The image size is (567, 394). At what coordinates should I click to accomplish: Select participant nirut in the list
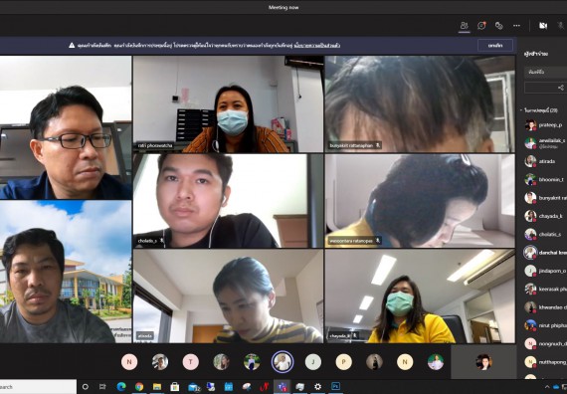(545, 325)
